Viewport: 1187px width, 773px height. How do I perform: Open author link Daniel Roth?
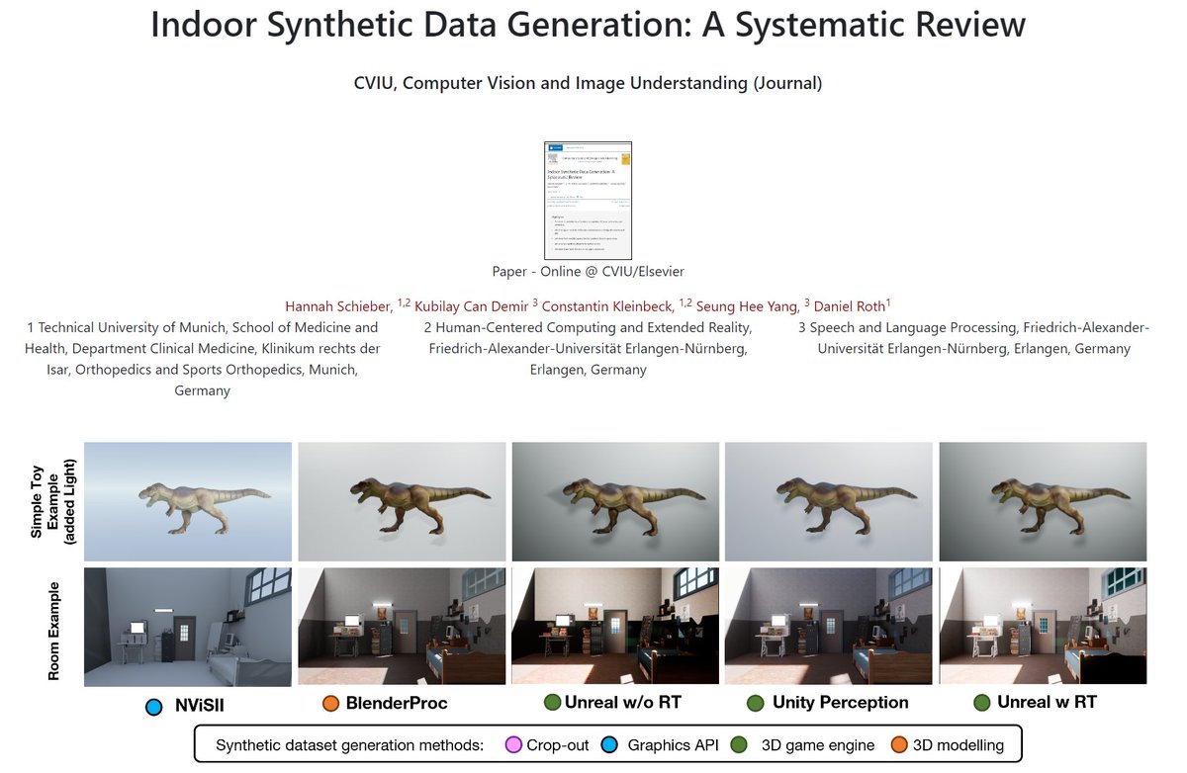pyautogui.click(x=849, y=305)
